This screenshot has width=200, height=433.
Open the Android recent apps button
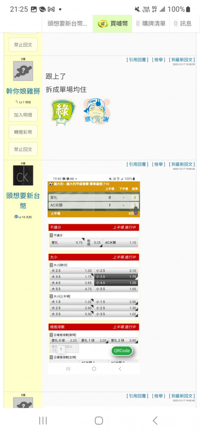(x=43, y=420)
